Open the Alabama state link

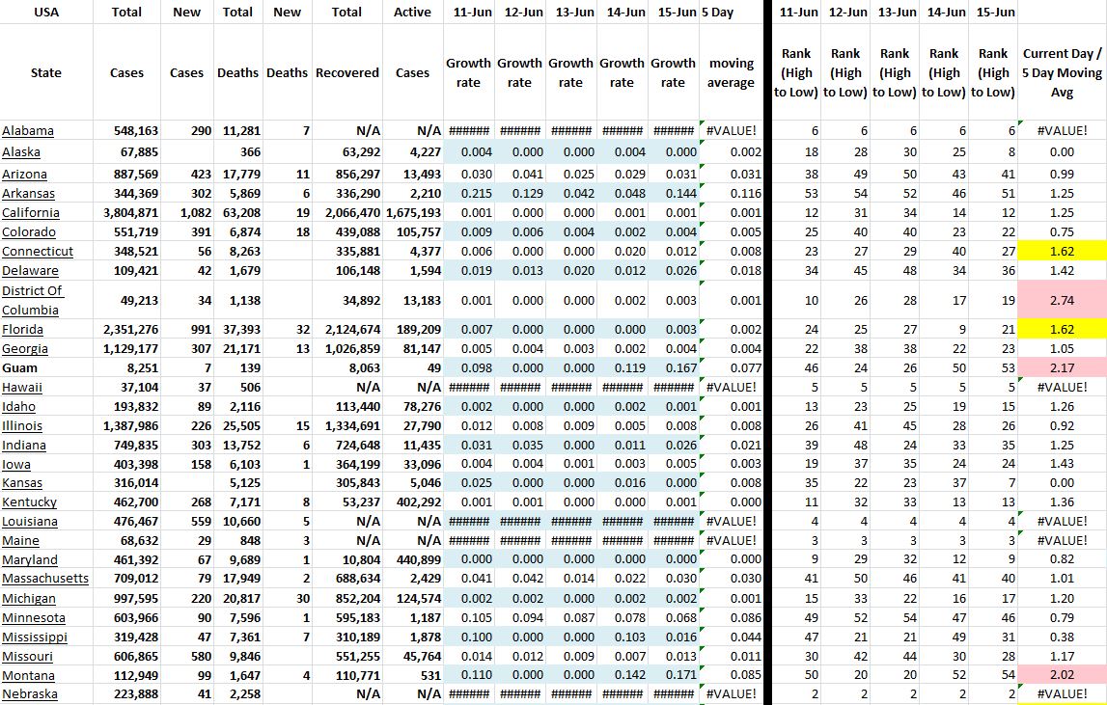point(28,131)
